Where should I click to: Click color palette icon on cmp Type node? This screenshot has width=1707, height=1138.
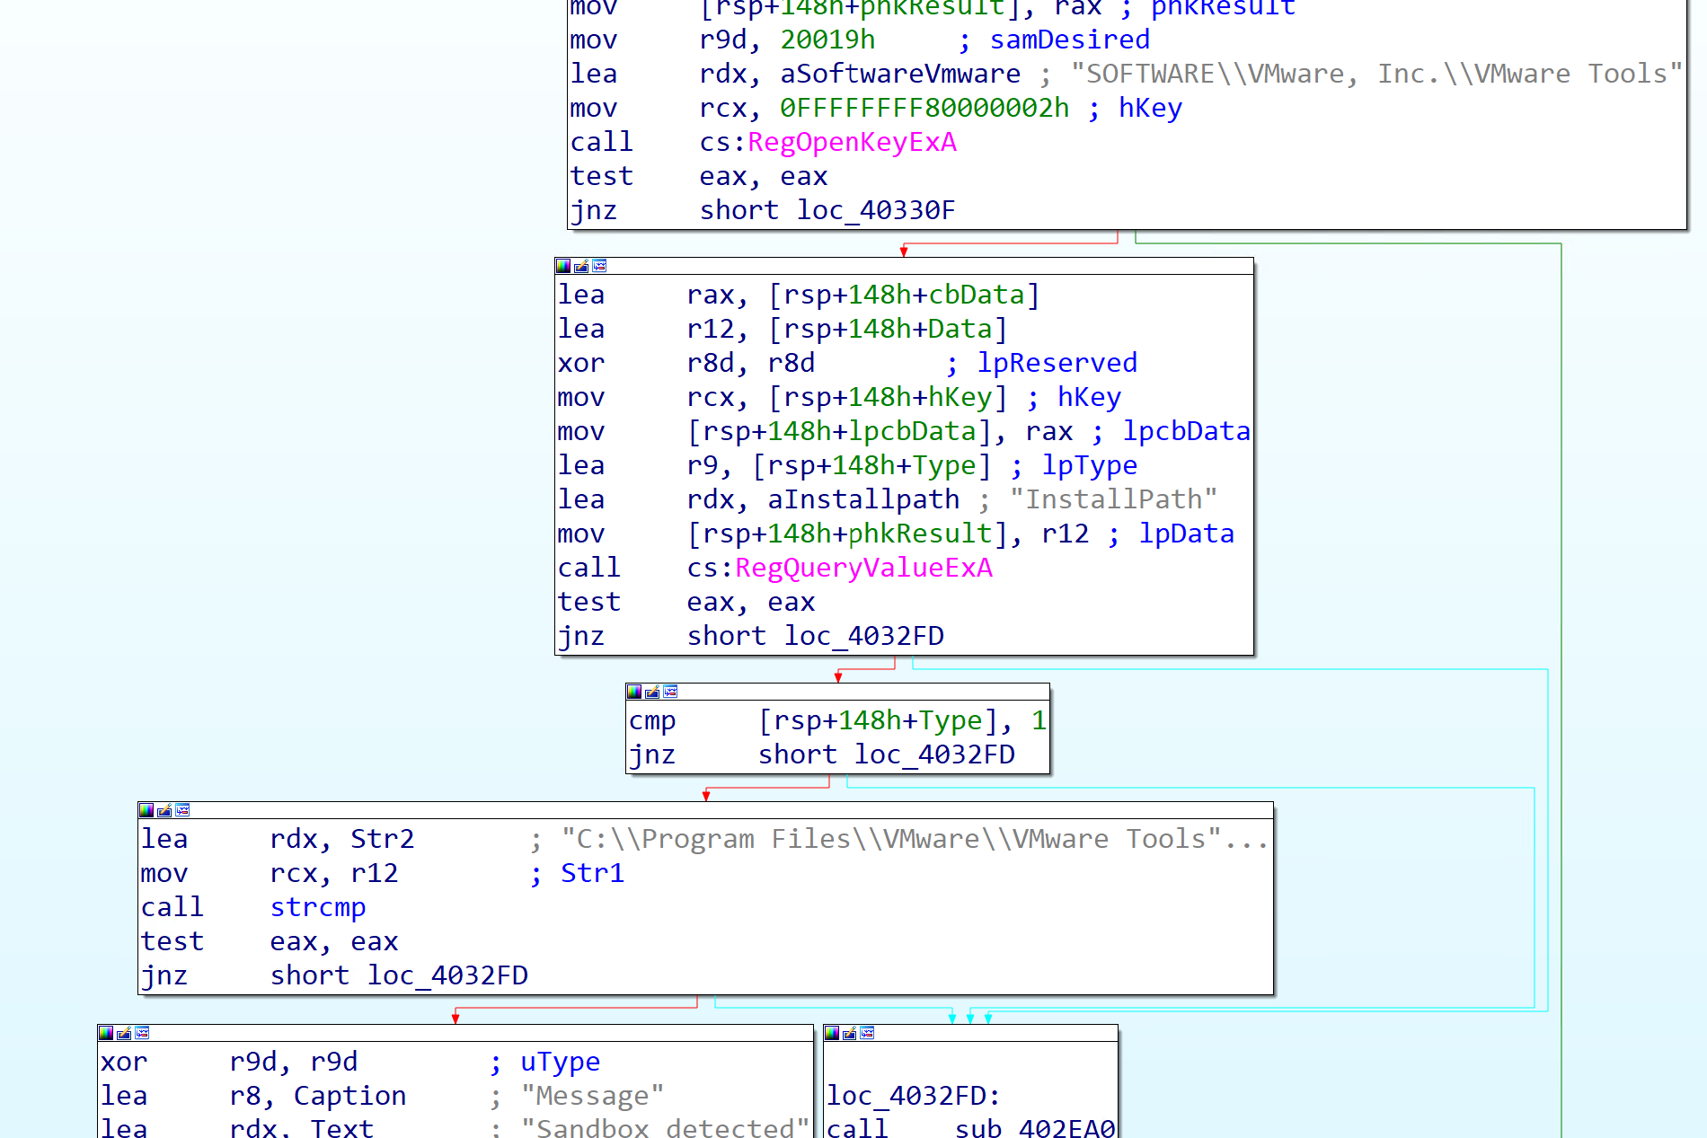634,692
